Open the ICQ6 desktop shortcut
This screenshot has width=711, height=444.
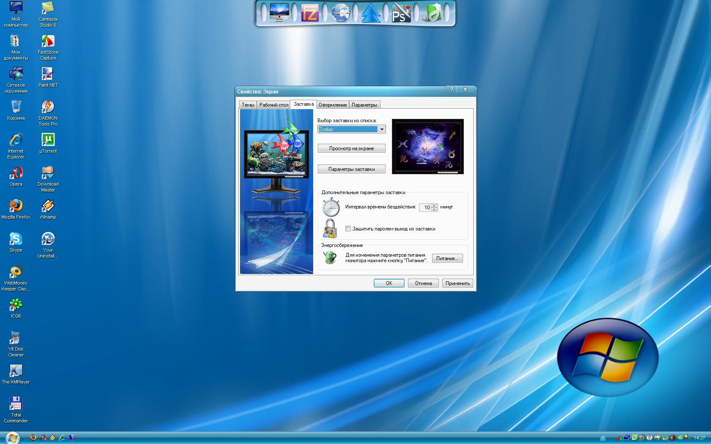[x=16, y=308]
